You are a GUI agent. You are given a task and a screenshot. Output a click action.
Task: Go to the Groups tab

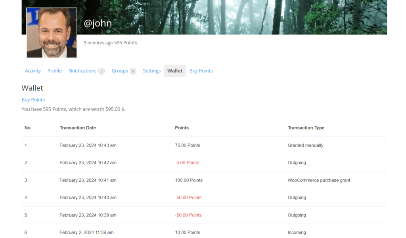click(x=120, y=71)
